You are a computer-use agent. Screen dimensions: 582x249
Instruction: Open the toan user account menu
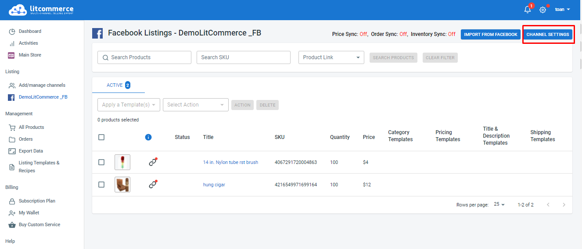point(562,10)
